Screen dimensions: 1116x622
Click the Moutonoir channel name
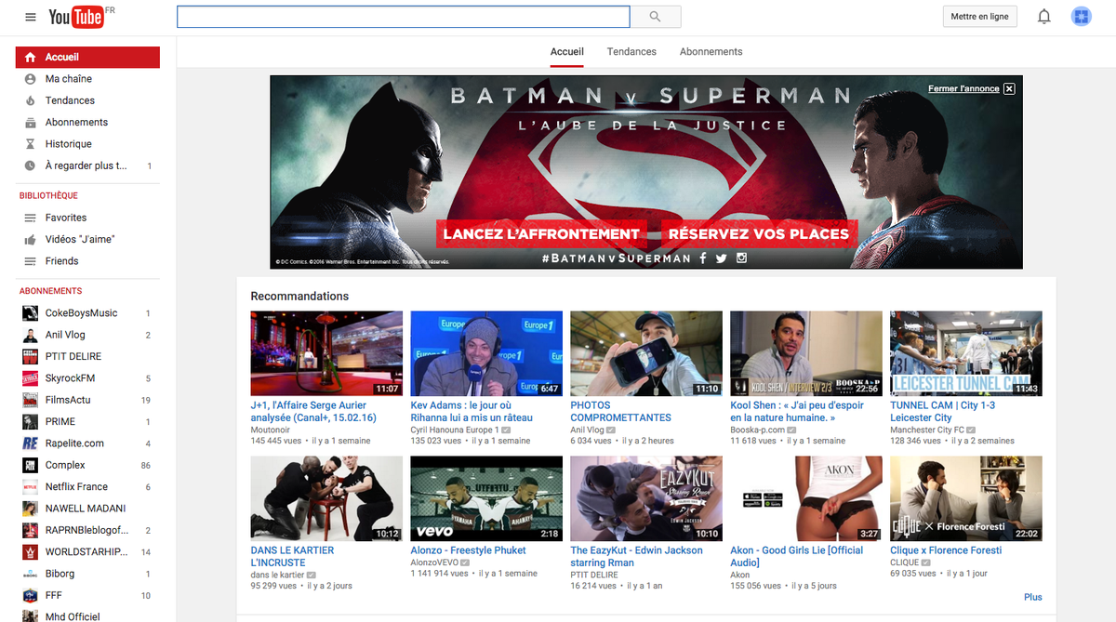click(x=269, y=430)
